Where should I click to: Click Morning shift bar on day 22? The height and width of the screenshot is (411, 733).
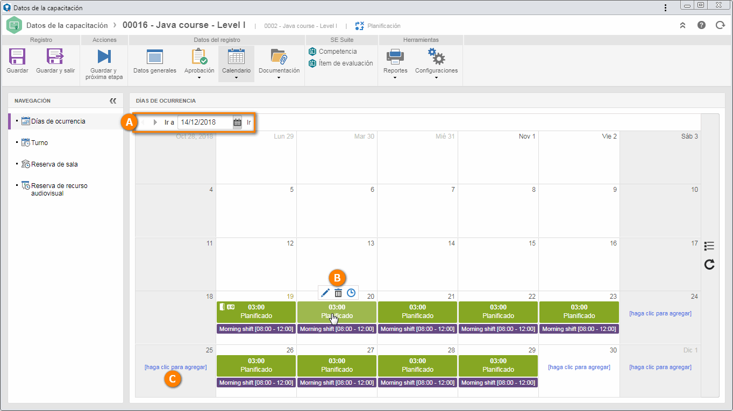tap(498, 329)
